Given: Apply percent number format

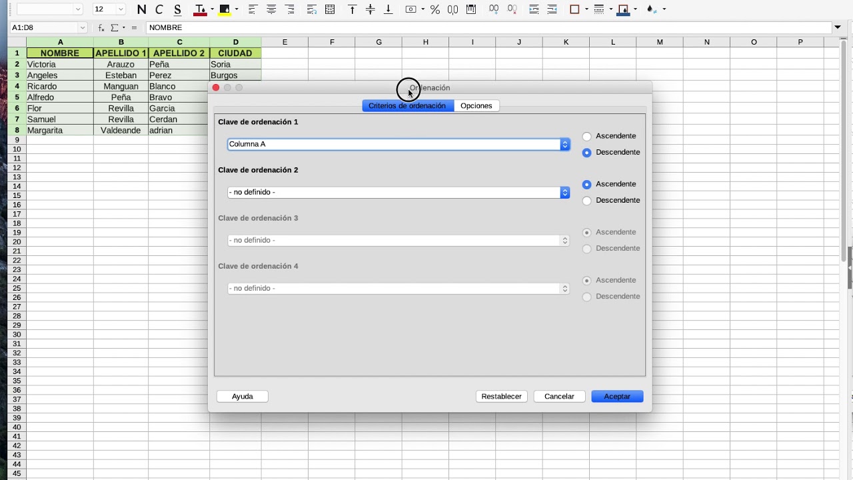Looking at the screenshot, I should [434, 9].
